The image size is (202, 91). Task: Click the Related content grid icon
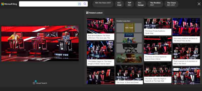pyautogui.click(x=87, y=13)
